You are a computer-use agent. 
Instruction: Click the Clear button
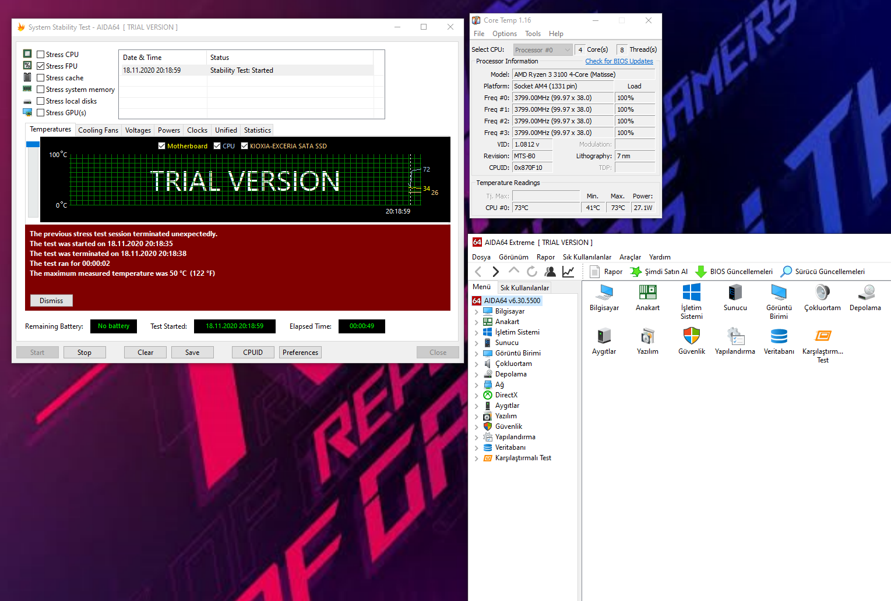pos(146,353)
